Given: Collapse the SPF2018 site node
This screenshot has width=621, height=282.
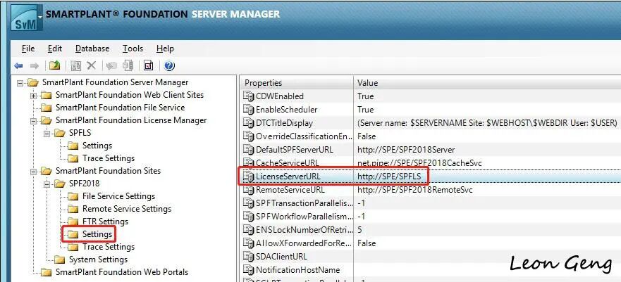Looking at the screenshot, I should click(47, 184).
